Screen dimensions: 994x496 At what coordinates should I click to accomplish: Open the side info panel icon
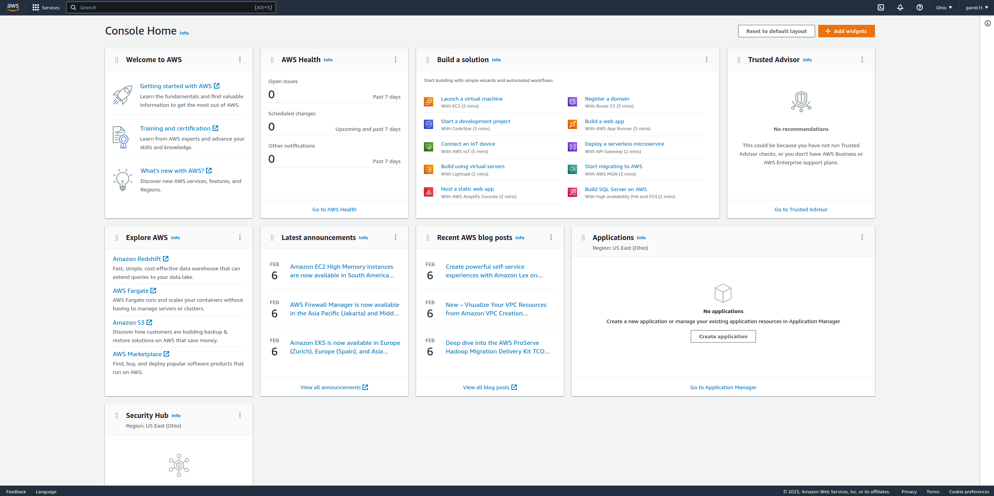988,23
